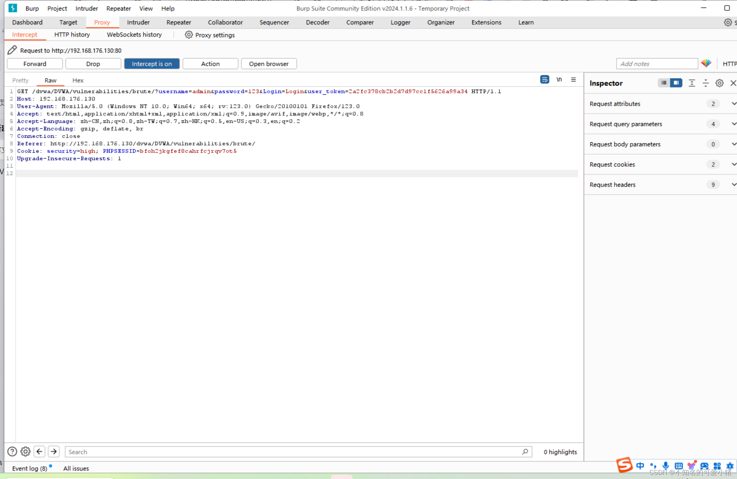This screenshot has width=737, height=479.
Task: Switch to the Sequencer tab
Action: 274,22
